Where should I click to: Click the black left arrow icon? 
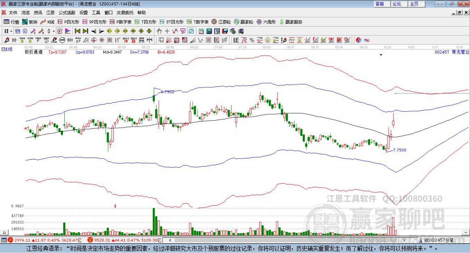94,31
